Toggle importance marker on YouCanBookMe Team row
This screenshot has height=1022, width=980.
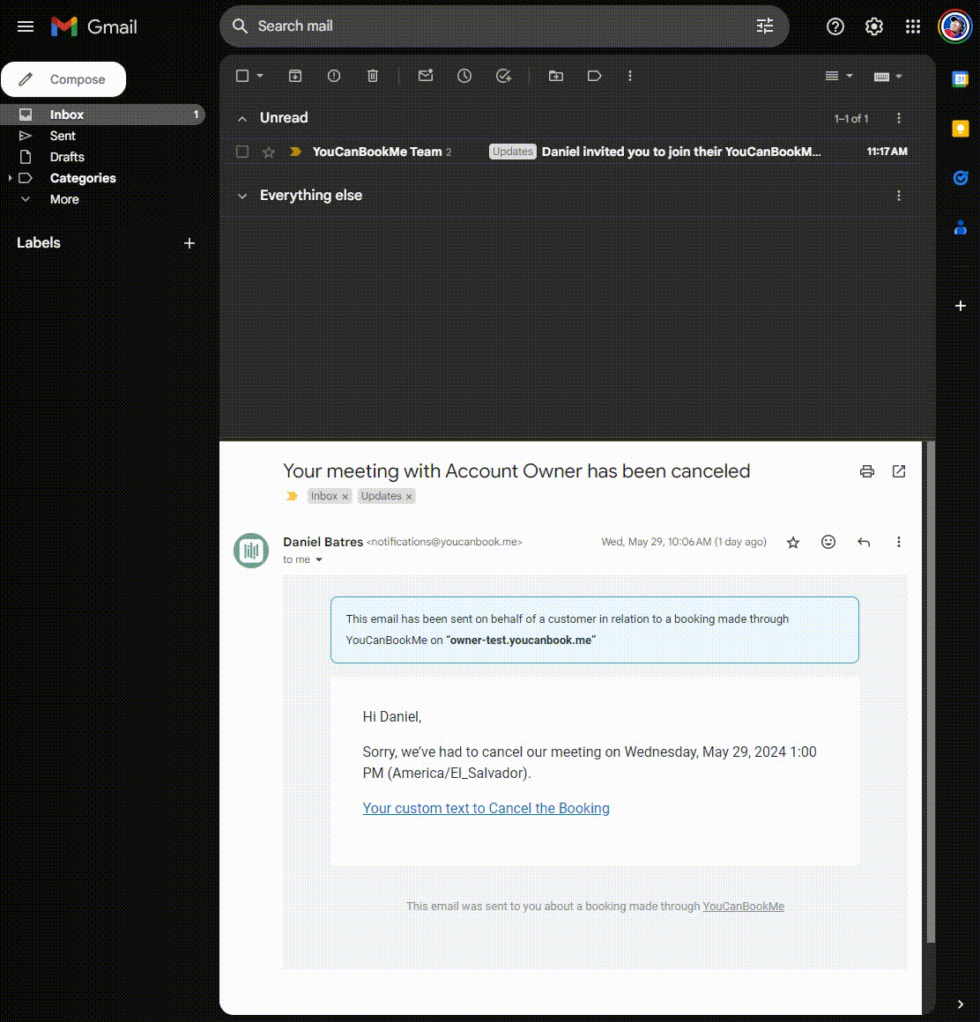(x=295, y=152)
